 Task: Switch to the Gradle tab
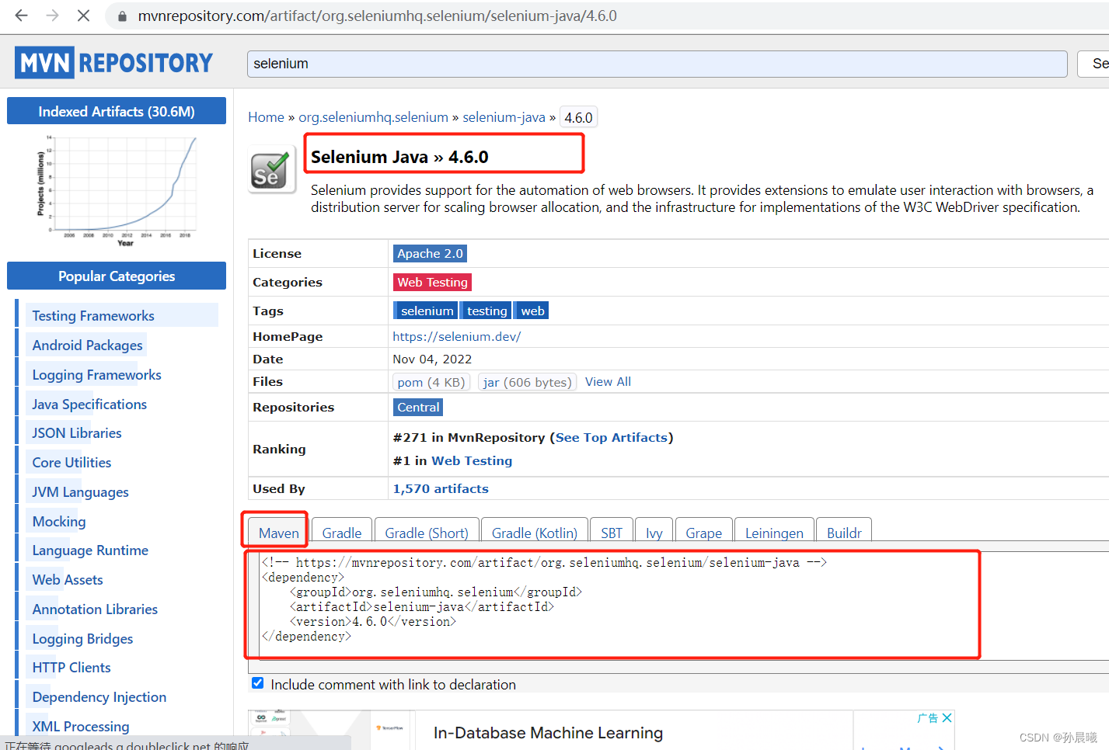pos(342,533)
